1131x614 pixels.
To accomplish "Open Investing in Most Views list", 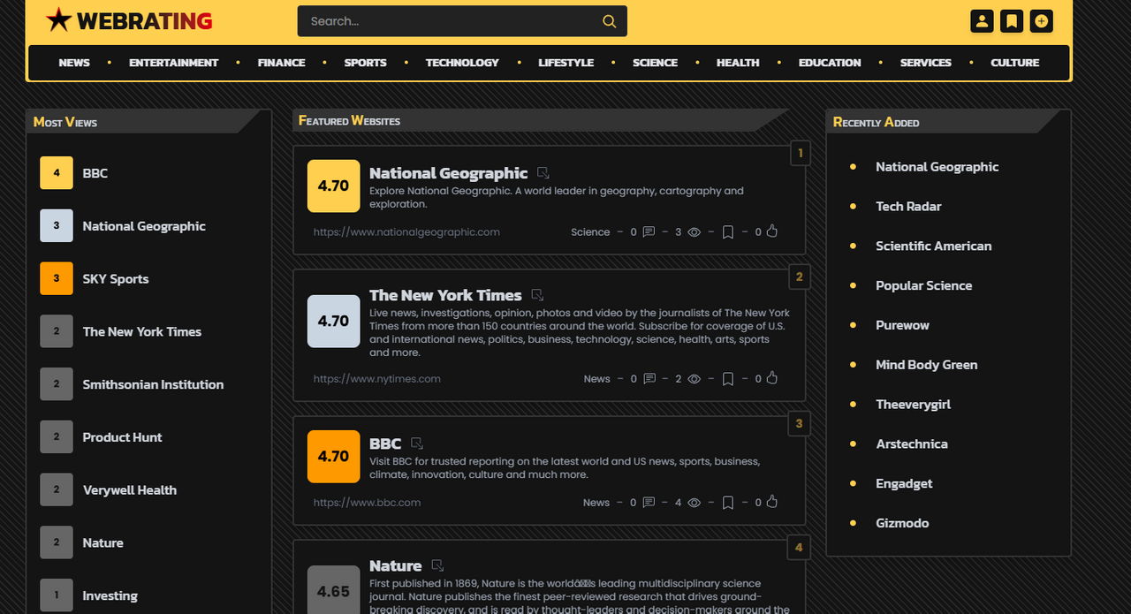I will (110, 596).
